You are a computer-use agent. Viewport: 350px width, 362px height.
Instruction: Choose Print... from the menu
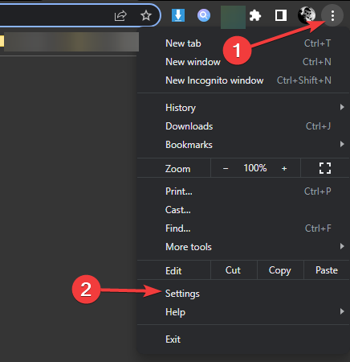[243, 191]
